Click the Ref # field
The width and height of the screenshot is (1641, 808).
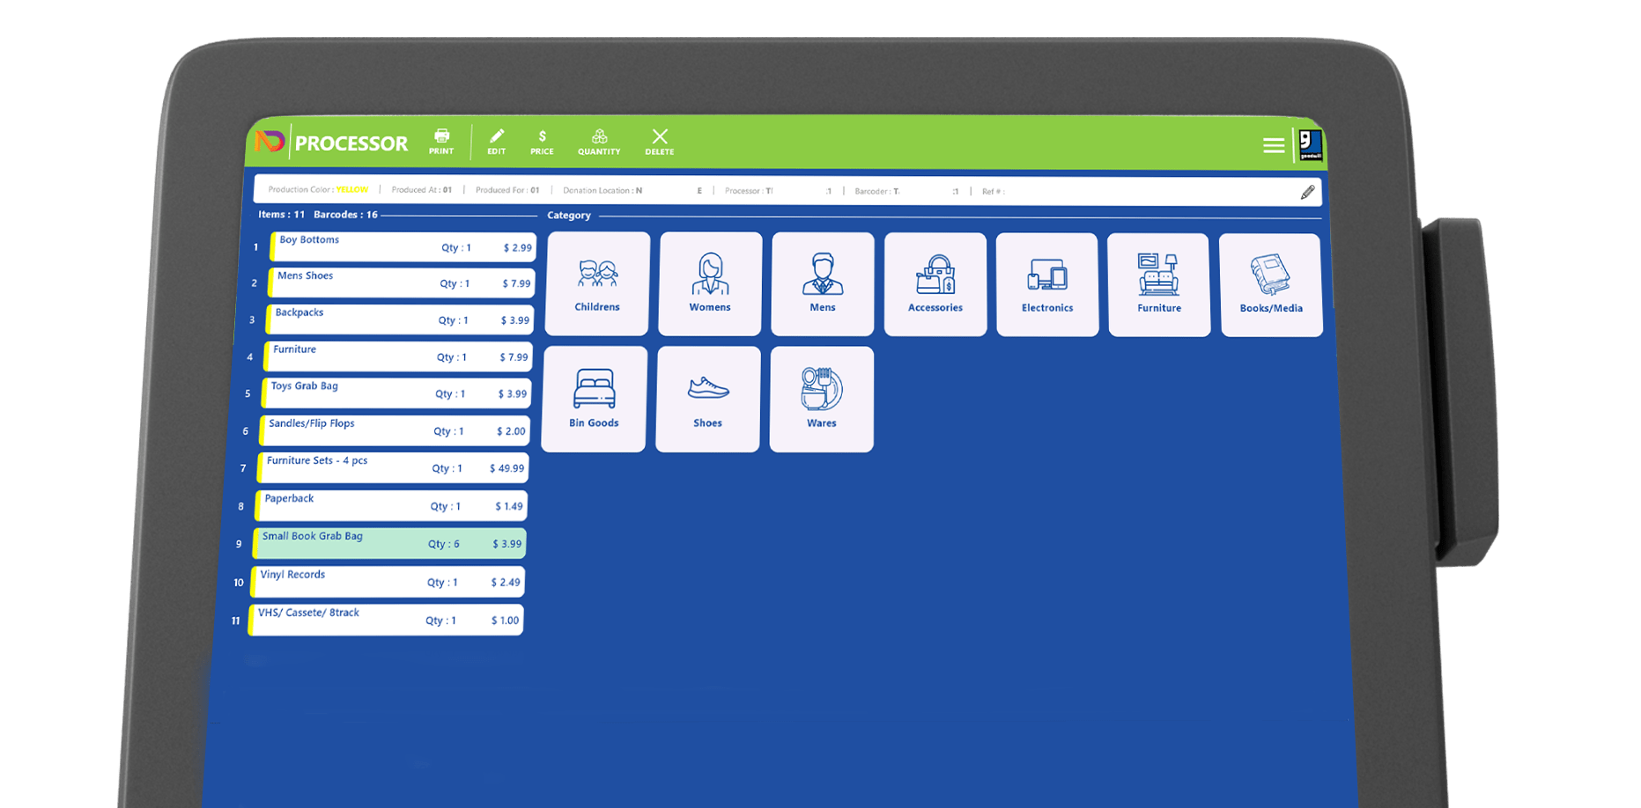[994, 191]
